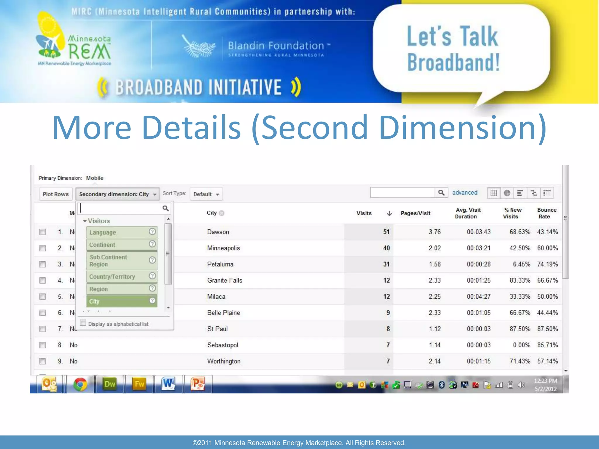
Task: Click the magnifier in the dimension search box
Action: 166,208
